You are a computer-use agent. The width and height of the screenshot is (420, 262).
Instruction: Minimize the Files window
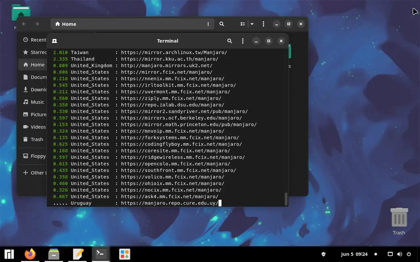tap(277, 24)
